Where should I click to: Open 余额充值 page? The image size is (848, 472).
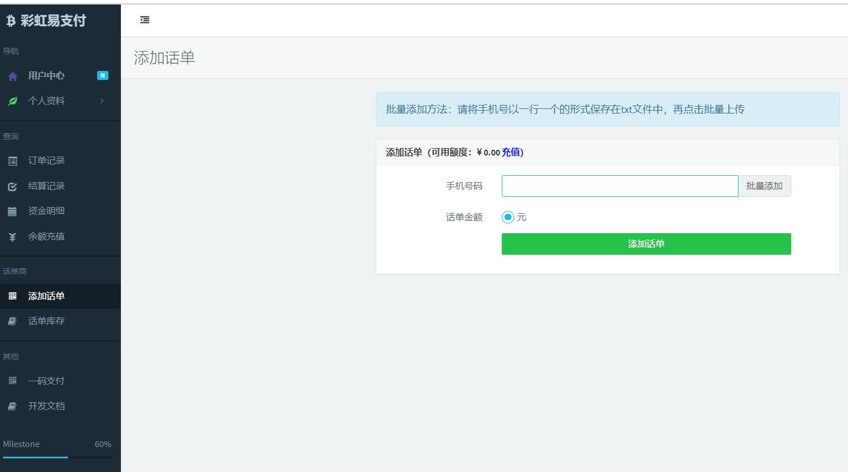pyautogui.click(x=60, y=237)
